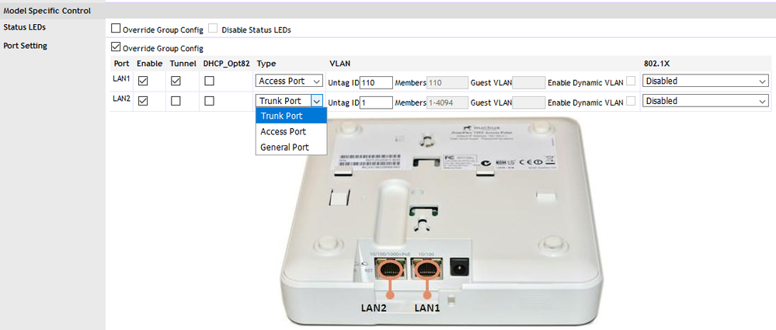Viewport: 776px width, 330px height.
Task: Open the LAN1 Type dropdown
Action: [290, 81]
